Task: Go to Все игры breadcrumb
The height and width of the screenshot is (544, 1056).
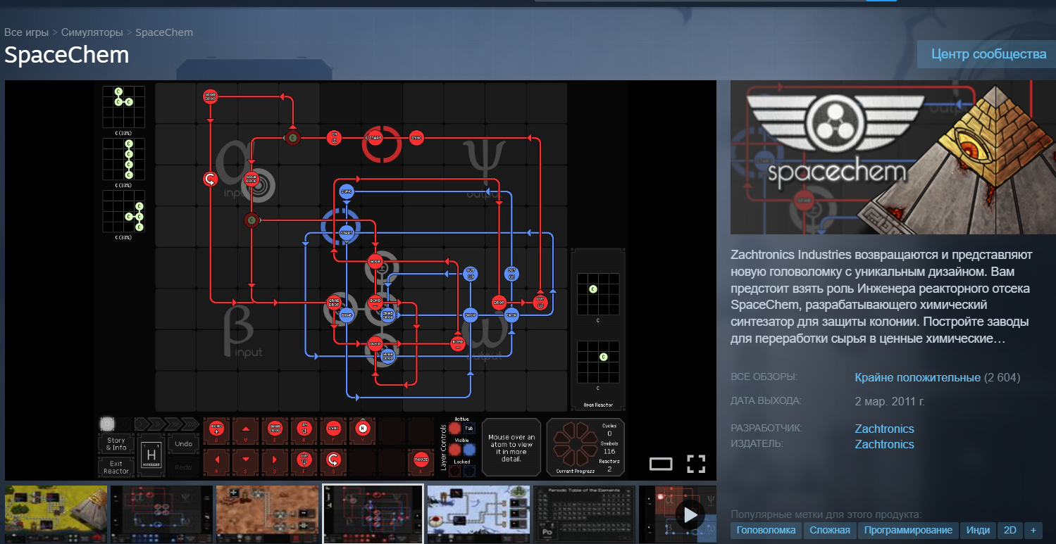Action: [x=27, y=32]
